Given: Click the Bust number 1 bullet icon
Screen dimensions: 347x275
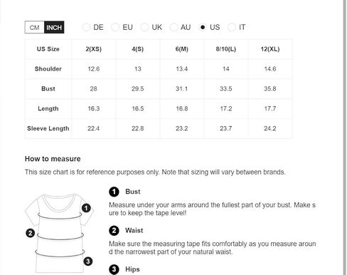Looking at the screenshot, I should 114,192.
